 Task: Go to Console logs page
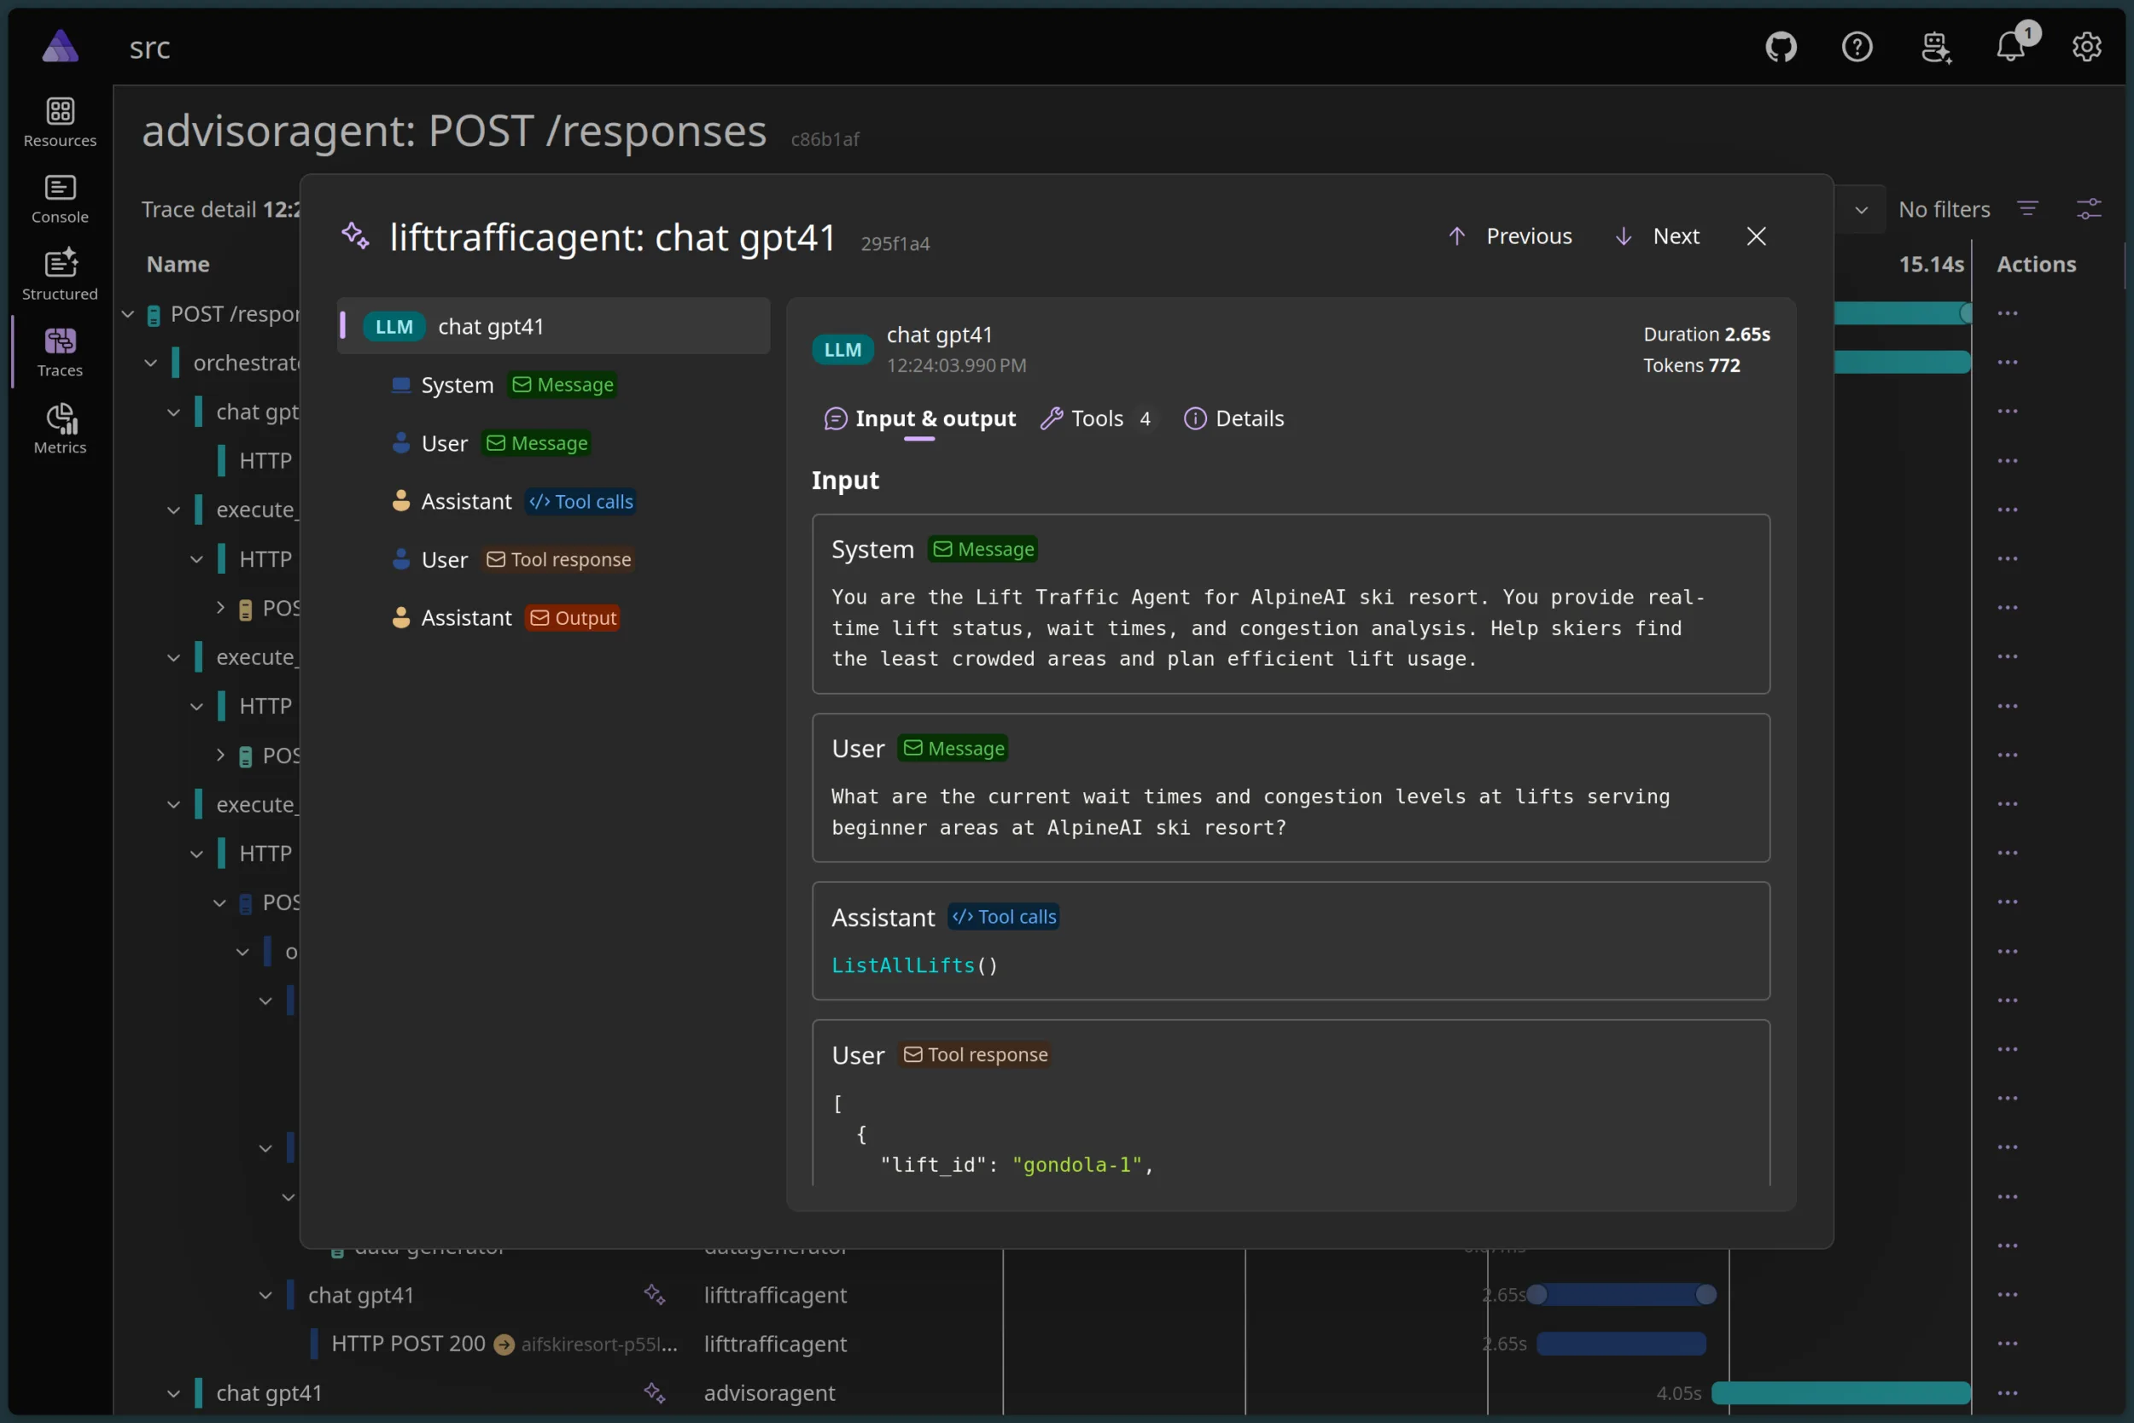click(60, 199)
